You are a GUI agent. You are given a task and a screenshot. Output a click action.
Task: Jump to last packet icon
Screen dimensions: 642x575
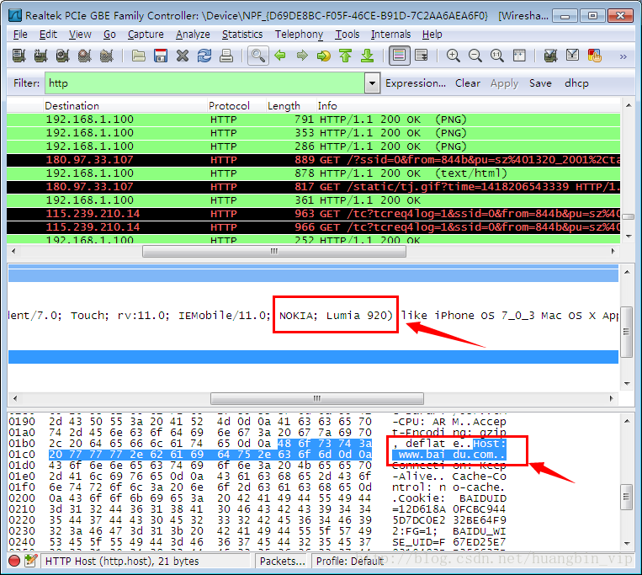click(367, 56)
